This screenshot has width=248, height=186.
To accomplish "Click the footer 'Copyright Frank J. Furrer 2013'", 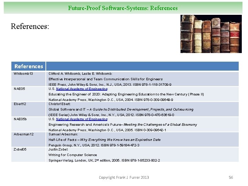I will pyautogui.click(x=124, y=177).
